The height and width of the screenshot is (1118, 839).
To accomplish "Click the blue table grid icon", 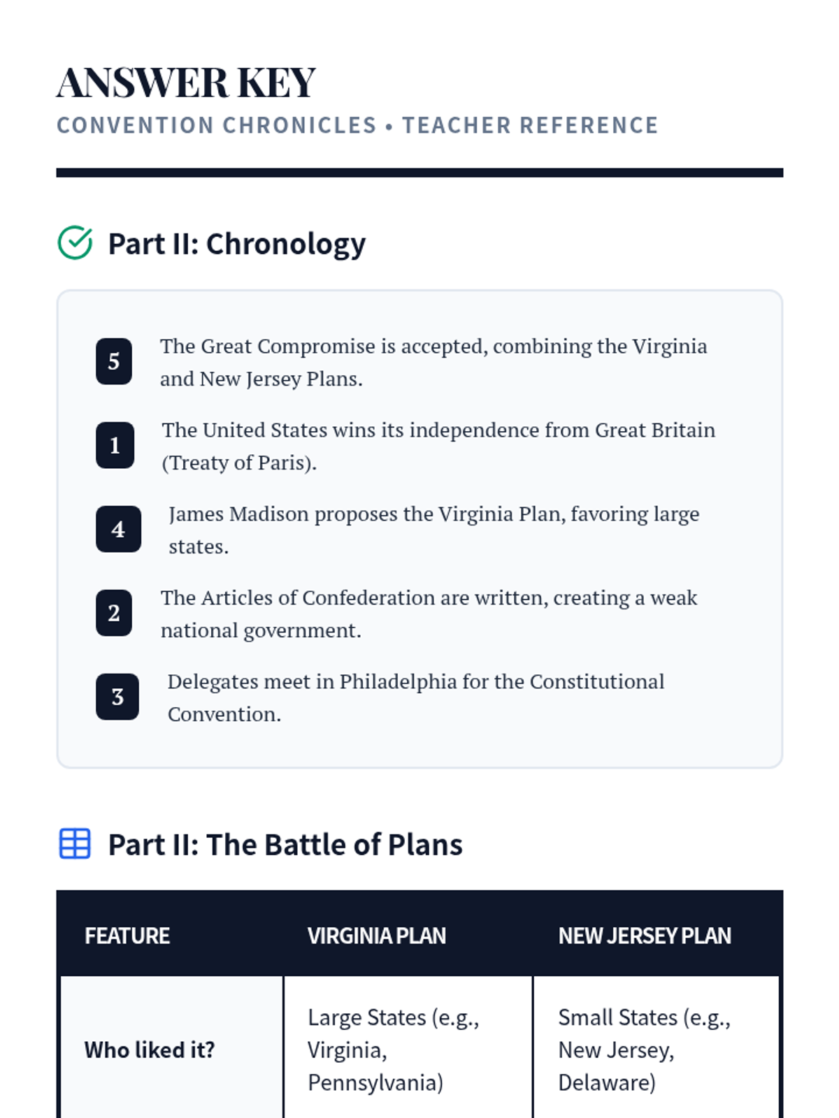I will [x=75, y=843].
